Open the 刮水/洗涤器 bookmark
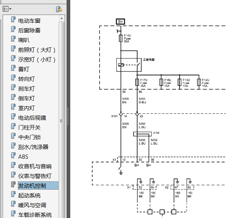 point(33,147)
